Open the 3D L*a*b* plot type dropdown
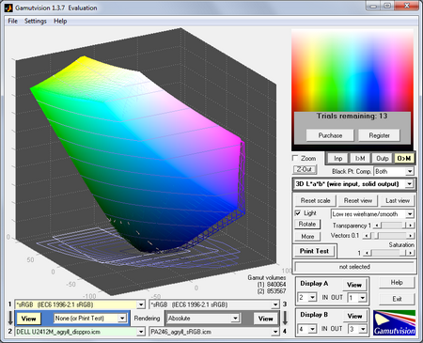This screenshot has width=423, height=343. [x=353, y=184]
